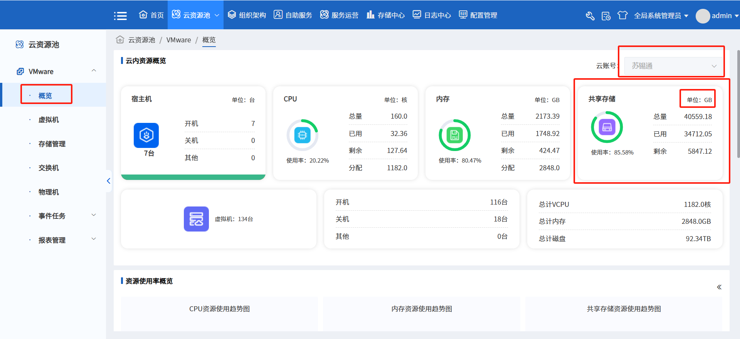Viewport: 740px width, 339px height.
Task: Click the breadcrumb home icon
Action: click(120, 40)
